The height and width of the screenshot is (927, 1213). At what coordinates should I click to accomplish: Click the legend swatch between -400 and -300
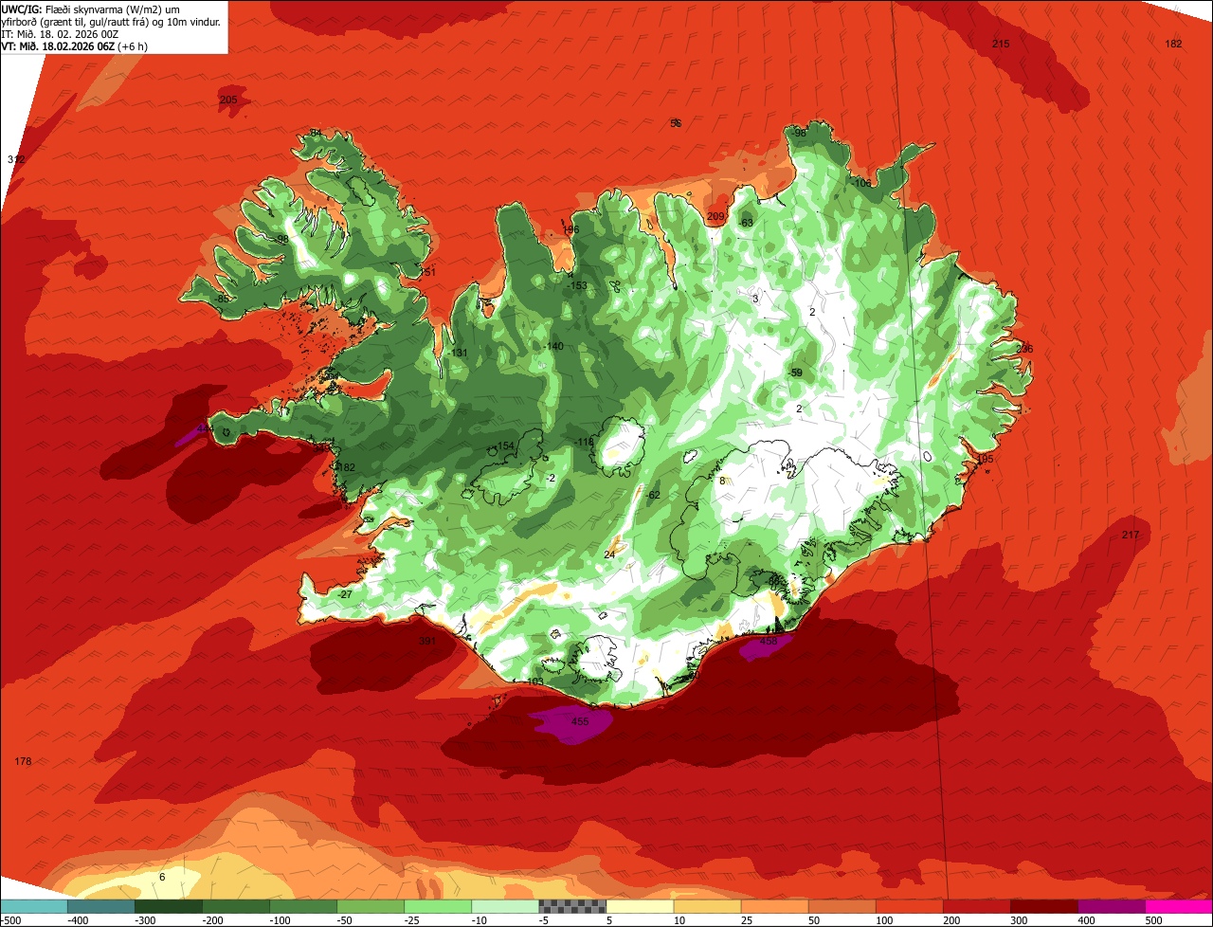[100, 906]
